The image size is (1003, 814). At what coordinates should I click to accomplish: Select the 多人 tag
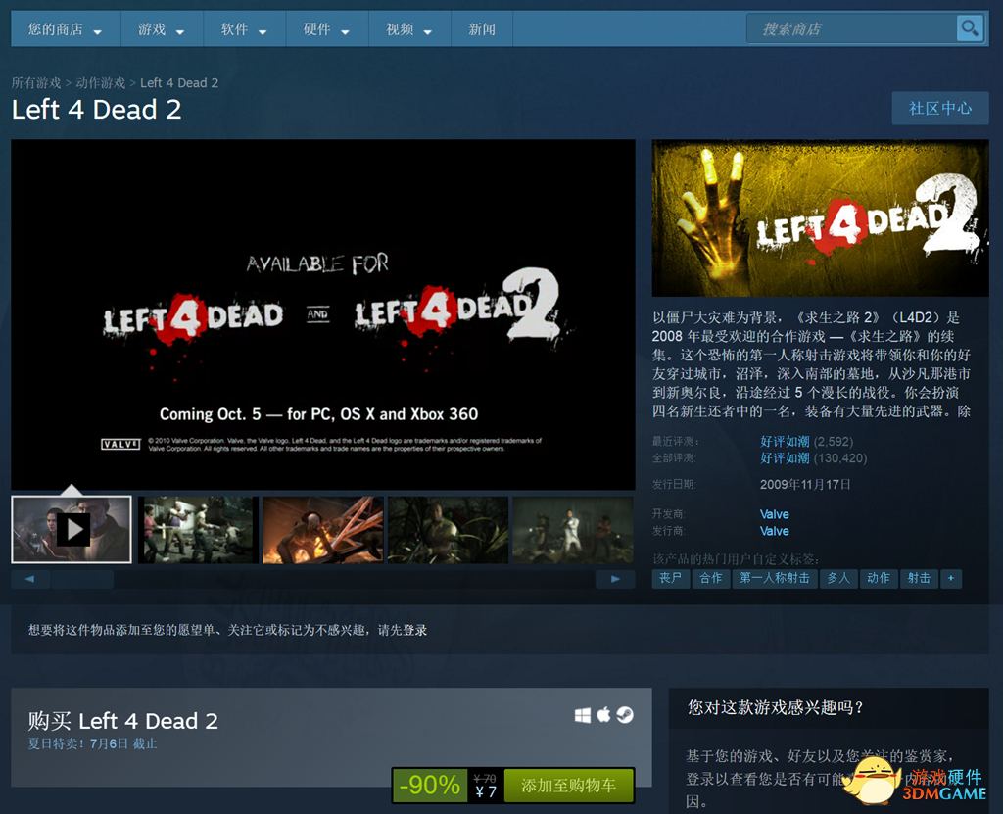point(838,579)
